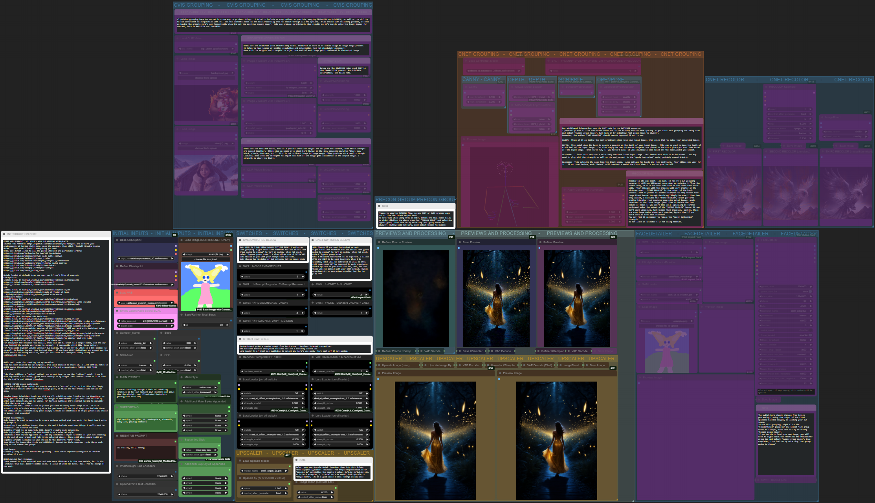
Task: Click choose file to upload in Load Image
Action: click(205, 259)
